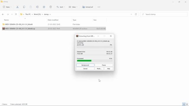This screenshot has height=106, width=189.
Task: Expand chevron after ztemp breadcrumb
Action: (x=50, y=14)
